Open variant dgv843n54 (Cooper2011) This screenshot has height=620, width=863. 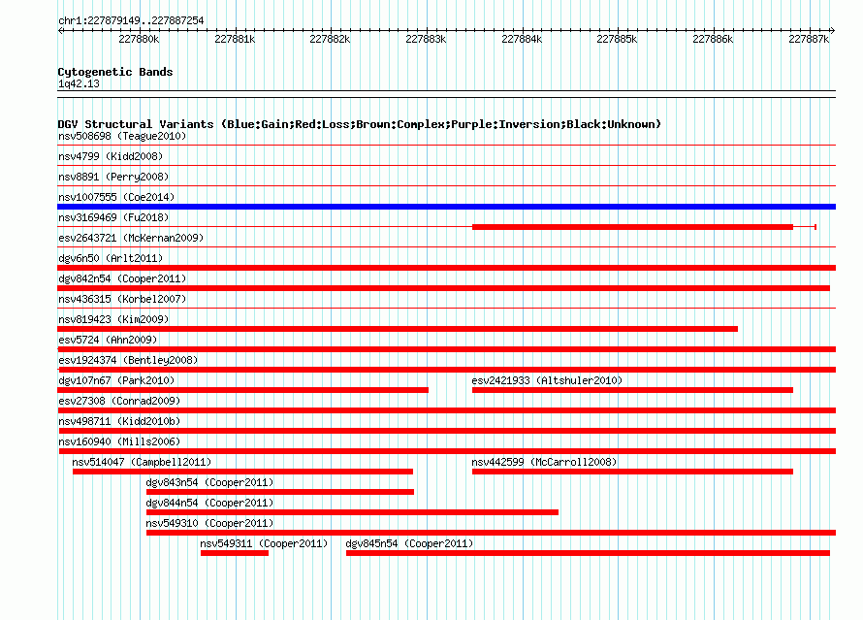[x=209, y=482]
